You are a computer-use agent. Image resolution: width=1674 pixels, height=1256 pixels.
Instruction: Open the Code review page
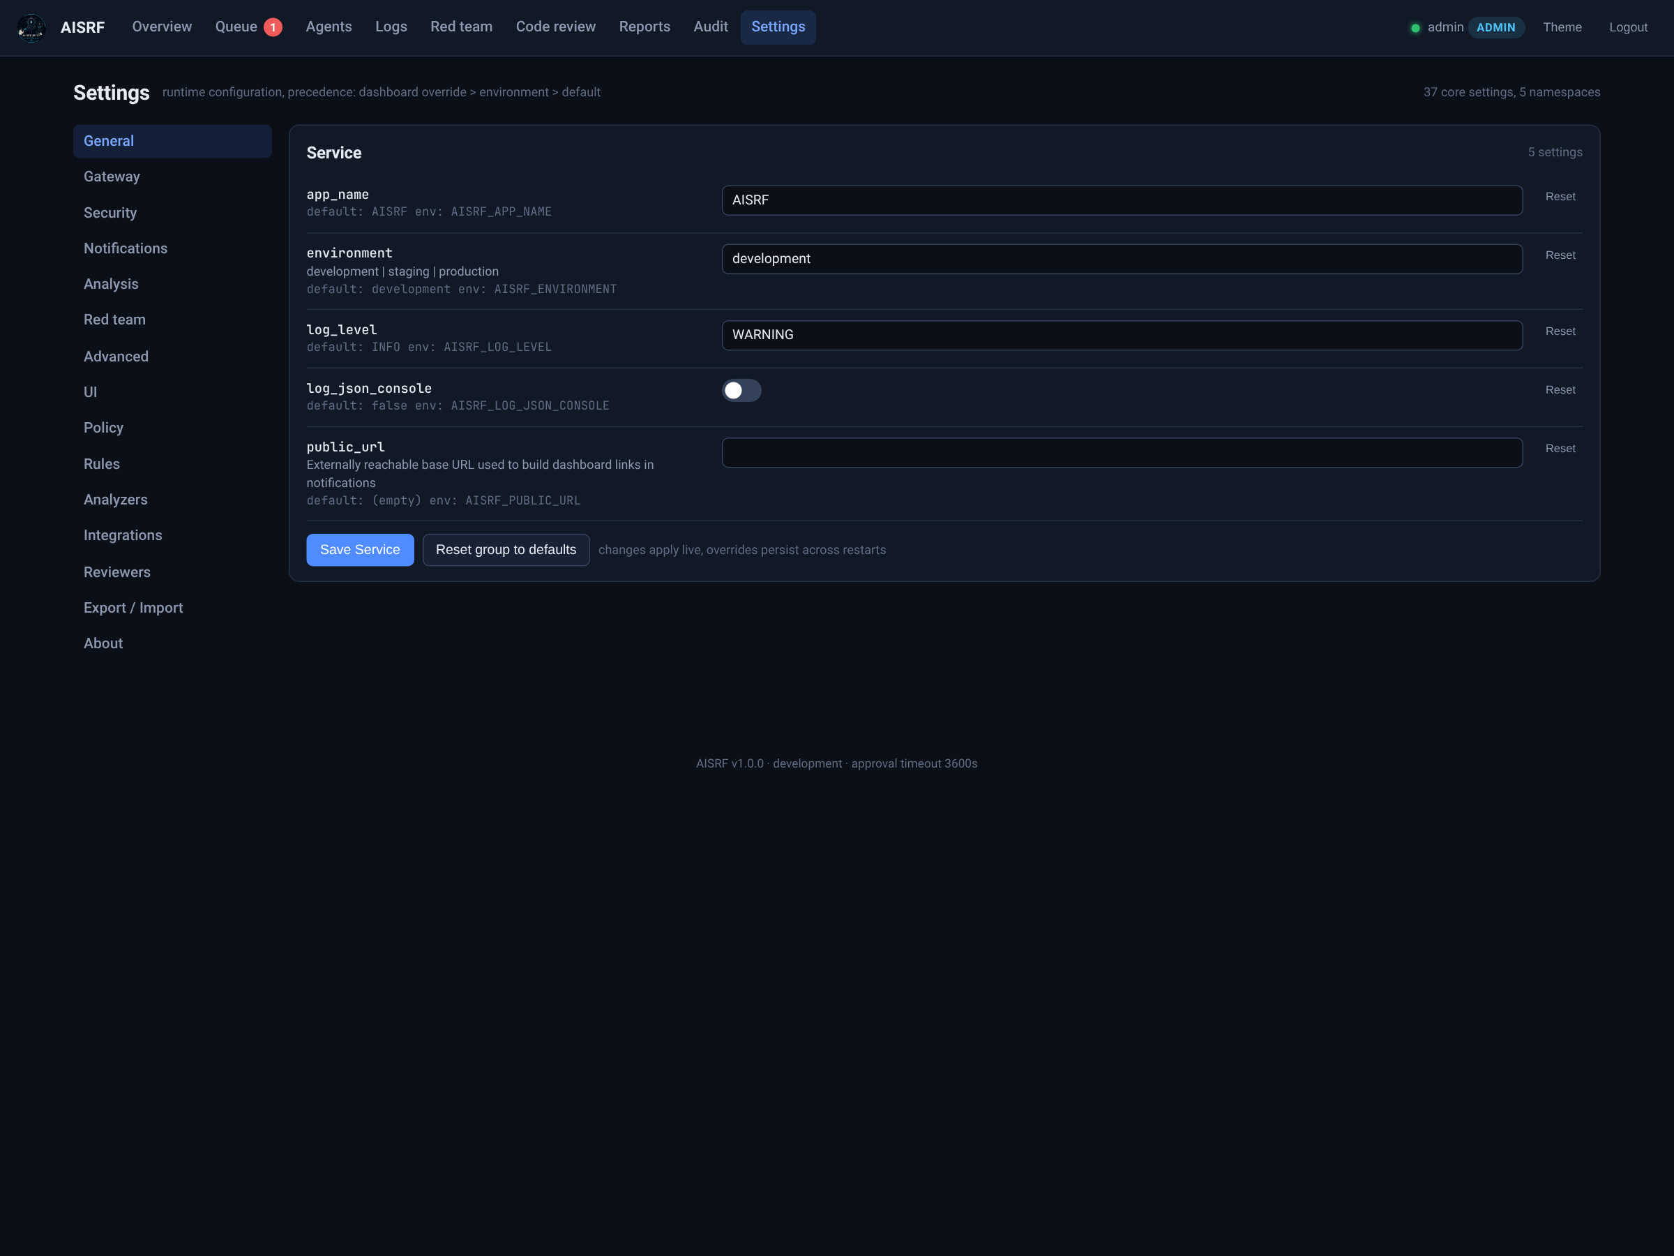coord(555,27)
